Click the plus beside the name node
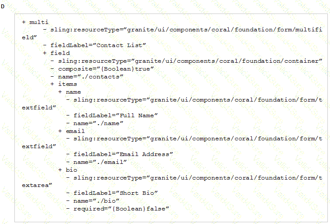Image resolution: width=330 pixels, height=224 pixels. (x=60, y=92)
